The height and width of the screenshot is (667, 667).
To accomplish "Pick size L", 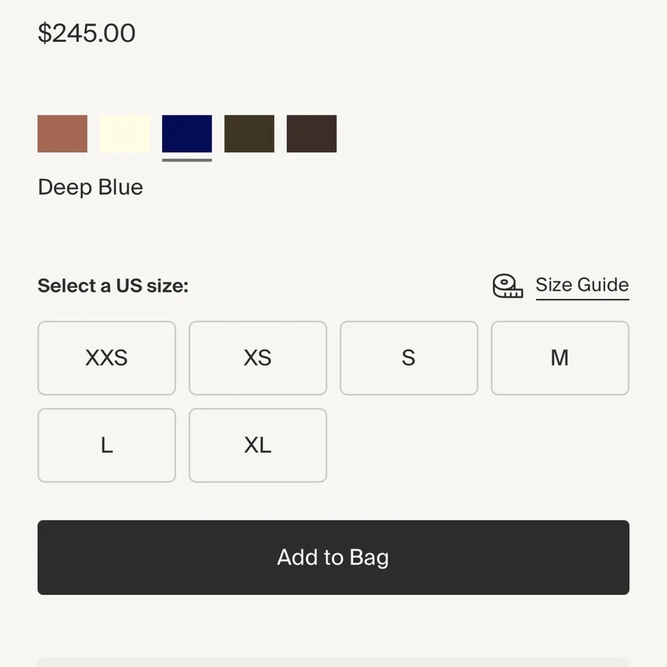I will coord(106,446).
